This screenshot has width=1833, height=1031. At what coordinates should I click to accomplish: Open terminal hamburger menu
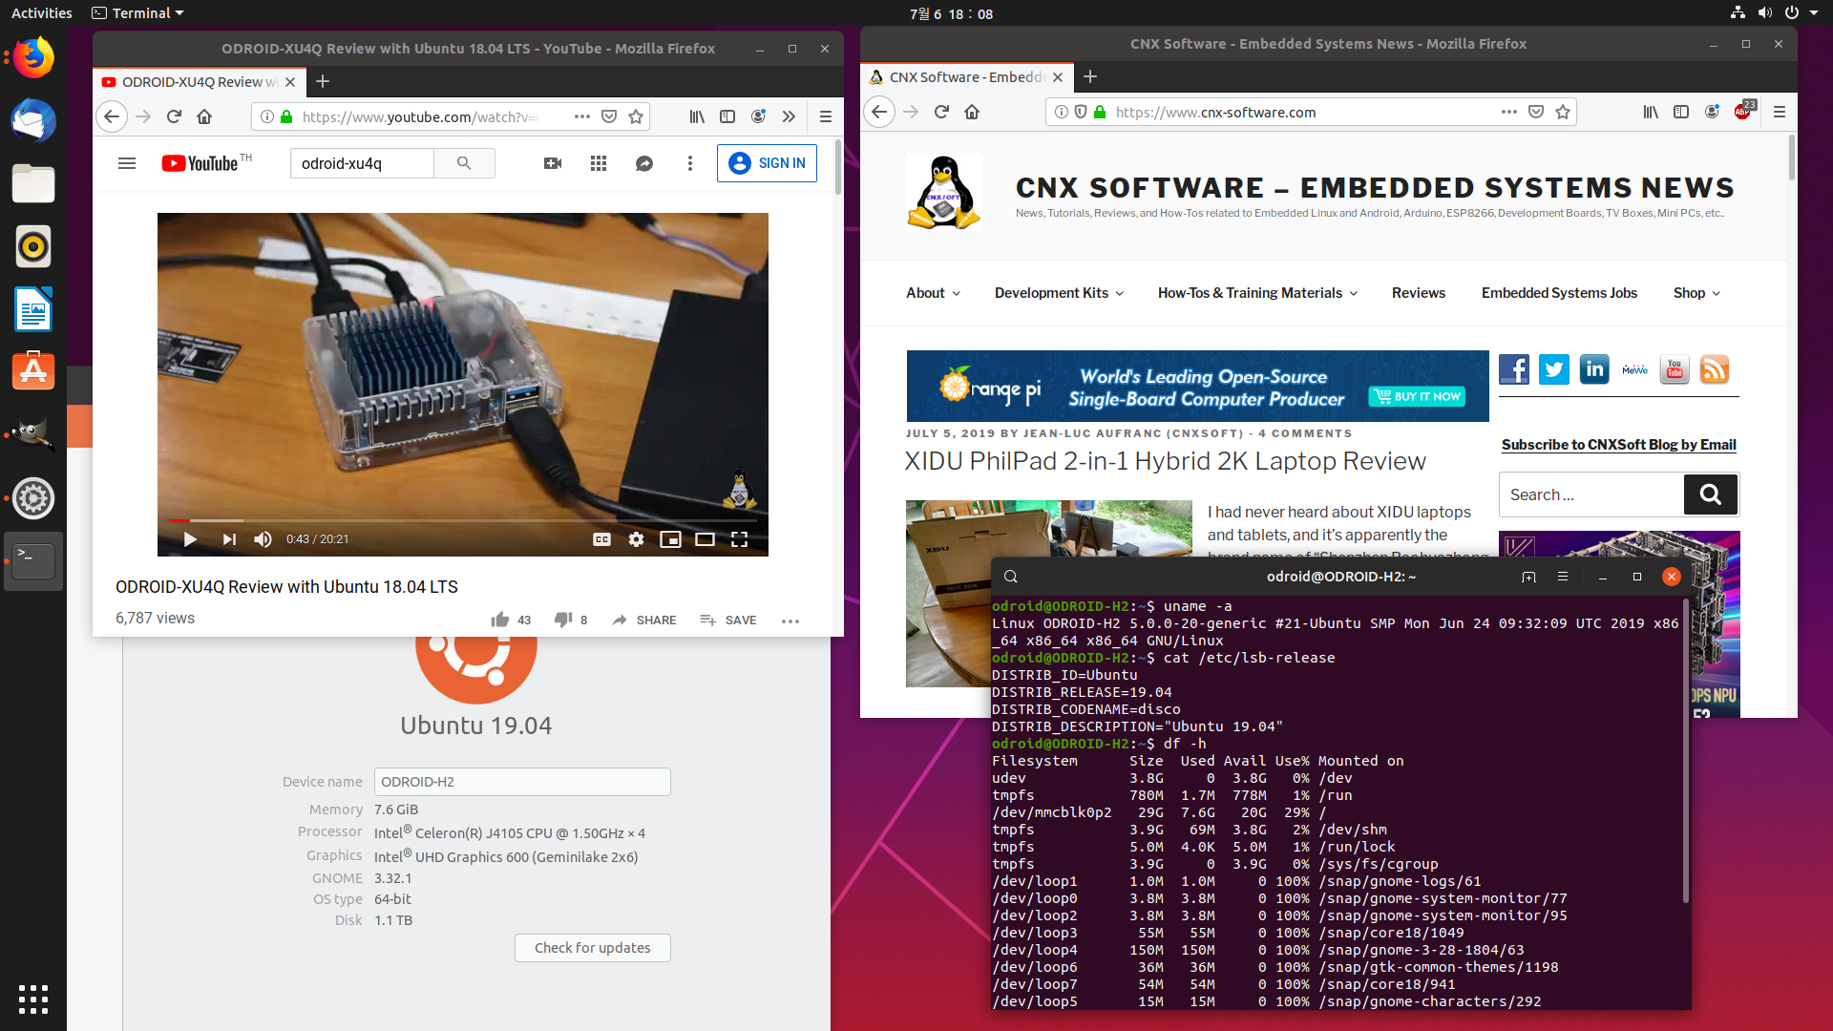tap(1563, 577)
